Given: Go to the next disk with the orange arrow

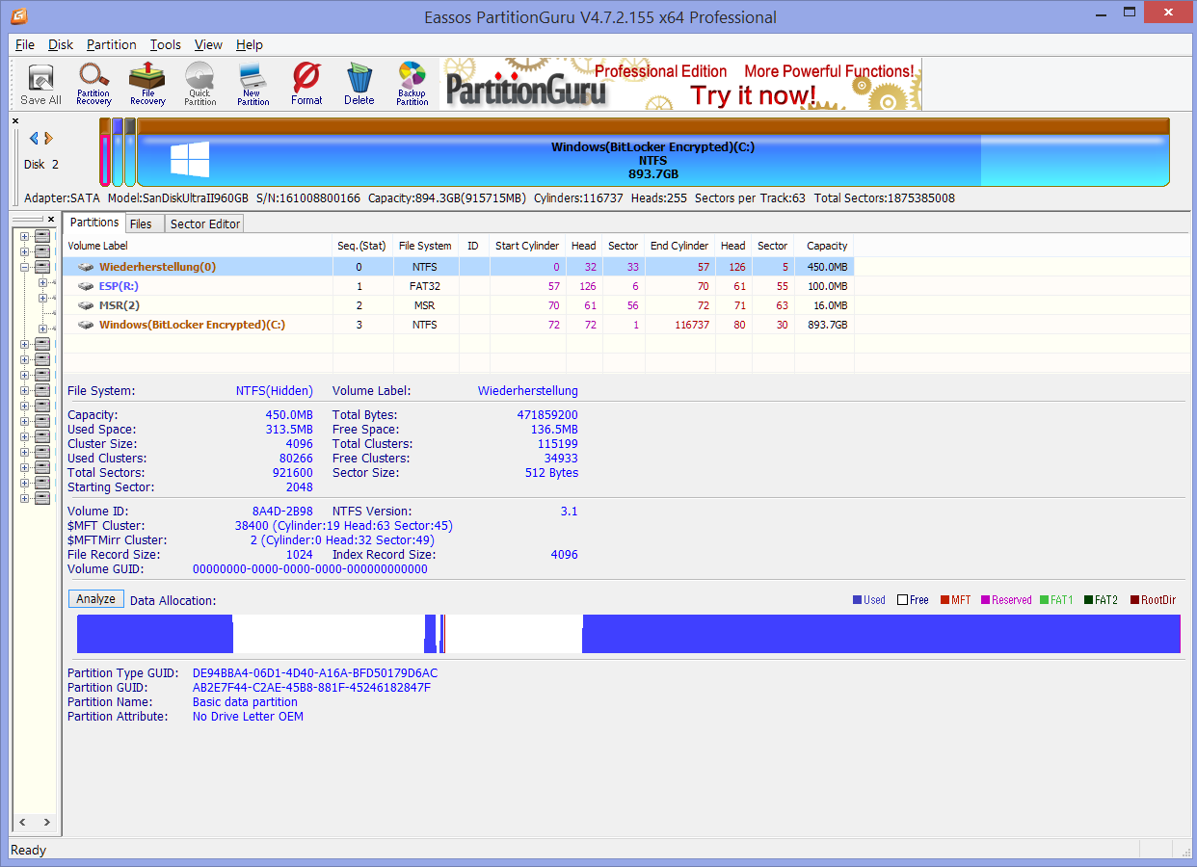Looking at the screenshot, I should click(49, 139).
